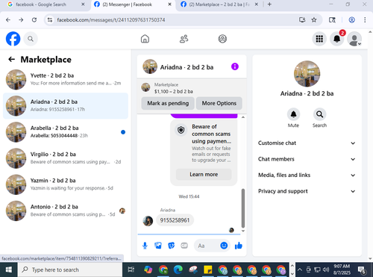373x277 pixels.
Task: Go to the Home feed icon
Action: tap(145, 39)
